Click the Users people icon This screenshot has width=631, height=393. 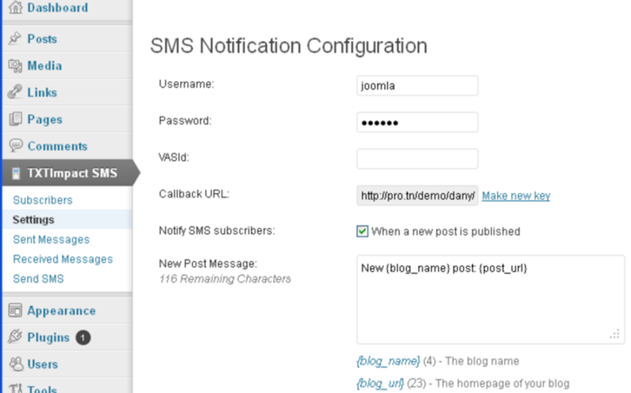pos(16,364)
